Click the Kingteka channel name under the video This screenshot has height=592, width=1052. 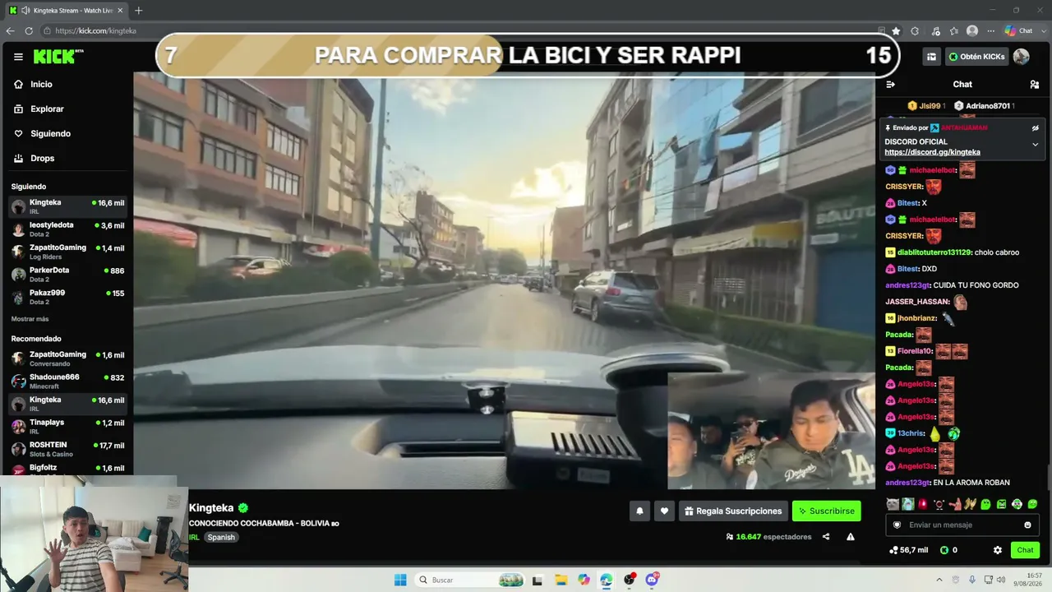211,508
